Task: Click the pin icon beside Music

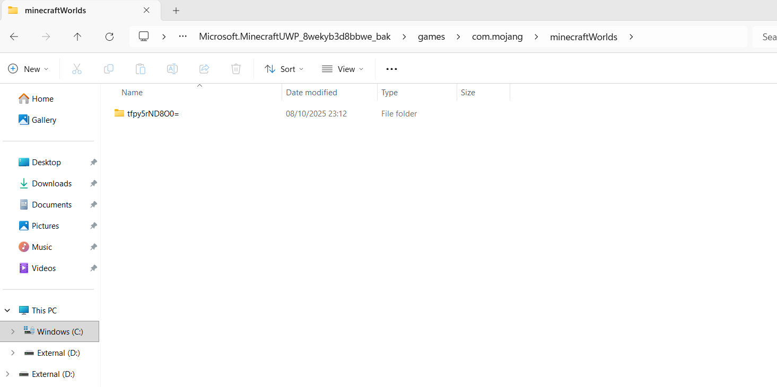Action: tap(93, 247)
